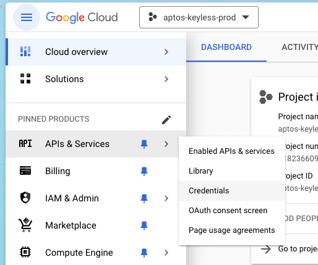Click the API icon beside APIs & Services
Viewport: 318px width, 265px height.
(25, 143)
